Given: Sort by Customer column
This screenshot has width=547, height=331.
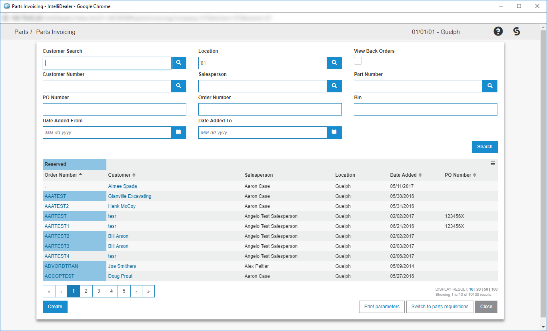Looking at the screenshot, I should pyautogui.click(x=122, y=175).
